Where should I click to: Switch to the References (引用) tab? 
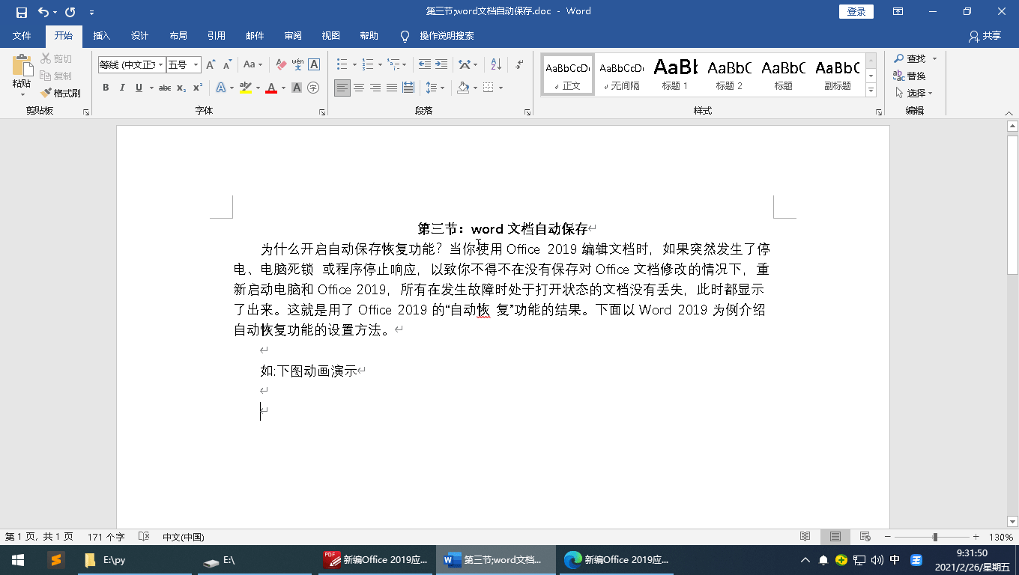tap(216, 35)
